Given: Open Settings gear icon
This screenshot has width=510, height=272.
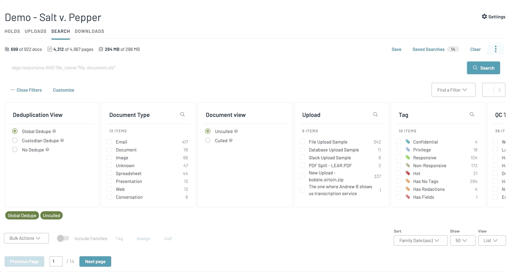Looking at the screenshot, I should (484, 16).
